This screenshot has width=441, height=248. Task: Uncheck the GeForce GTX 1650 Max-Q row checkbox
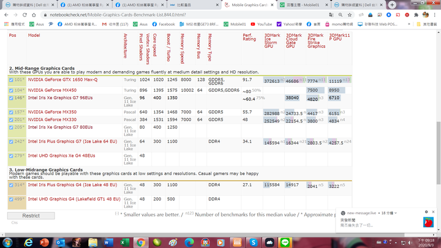pos(11,80)
